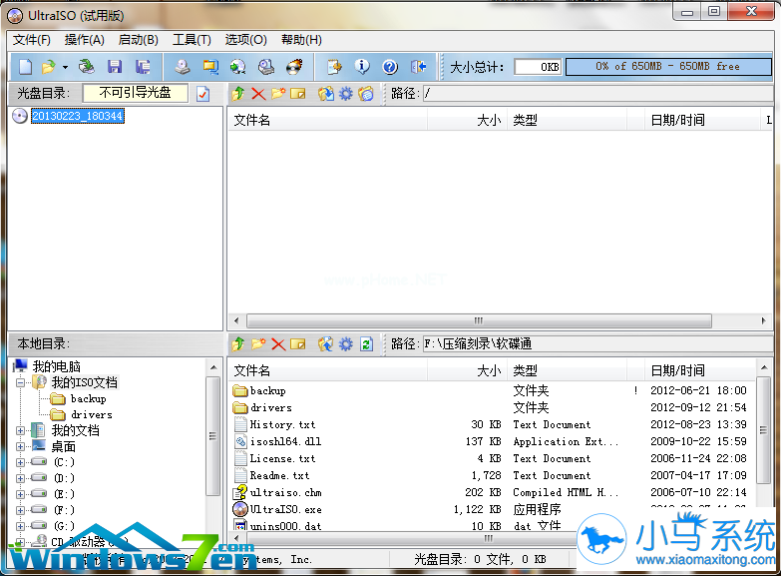Click folder label icon in disc pane toolbar

pos(366,93)
